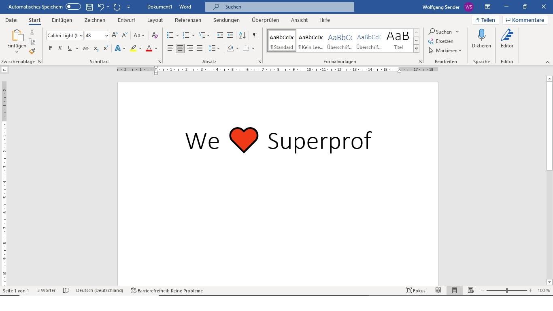Click the Diktieren microphone icon

481,35
